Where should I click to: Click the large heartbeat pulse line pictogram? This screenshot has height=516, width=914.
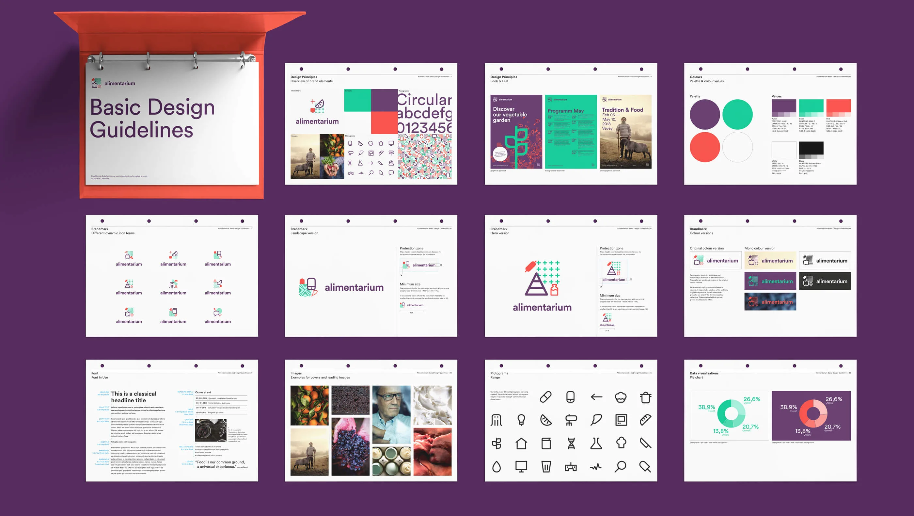[x=596, y=467]
